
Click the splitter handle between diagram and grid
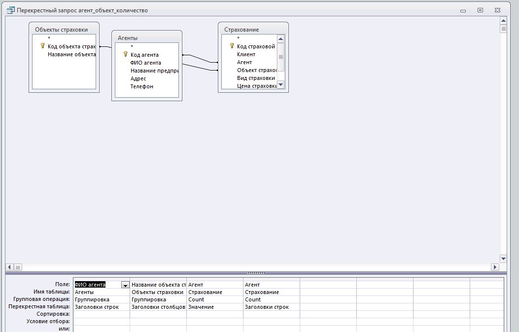pyautogui.click(x=256, y=273)
